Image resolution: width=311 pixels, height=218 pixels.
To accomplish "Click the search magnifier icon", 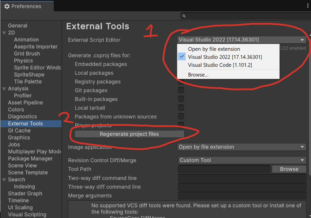I will coord(184,16).
